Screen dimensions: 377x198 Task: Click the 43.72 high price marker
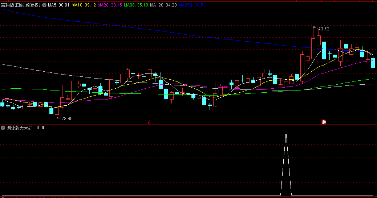324,29
